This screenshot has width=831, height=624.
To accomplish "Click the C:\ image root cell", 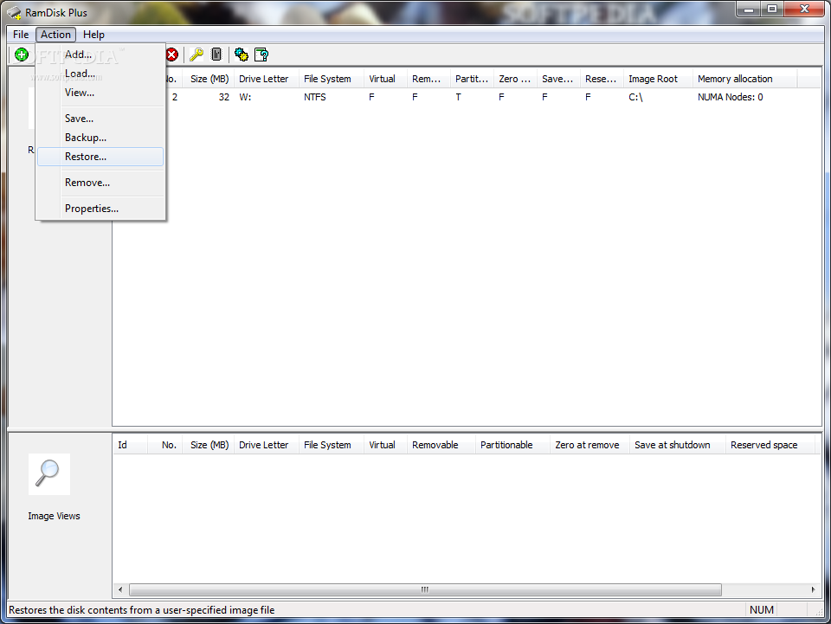I will click(x=635, y=97).
